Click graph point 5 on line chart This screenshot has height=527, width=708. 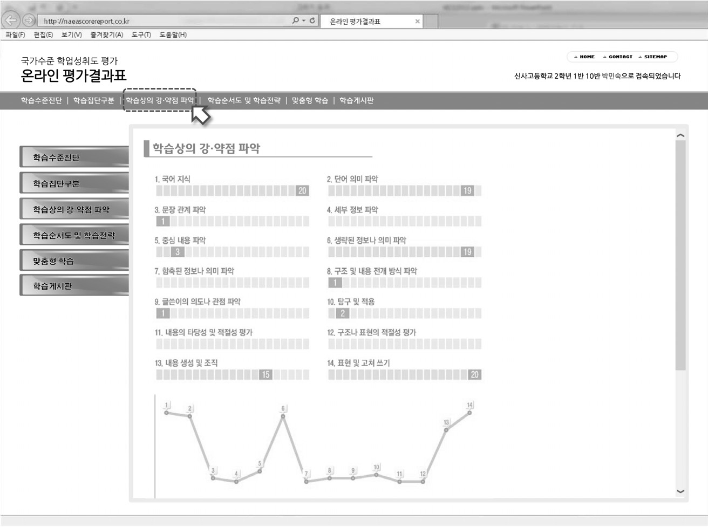pyautogui.click(x=260, y=471)
